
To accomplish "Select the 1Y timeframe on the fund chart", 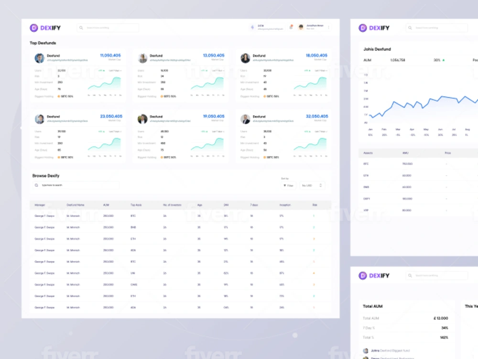I will [366, 115].
